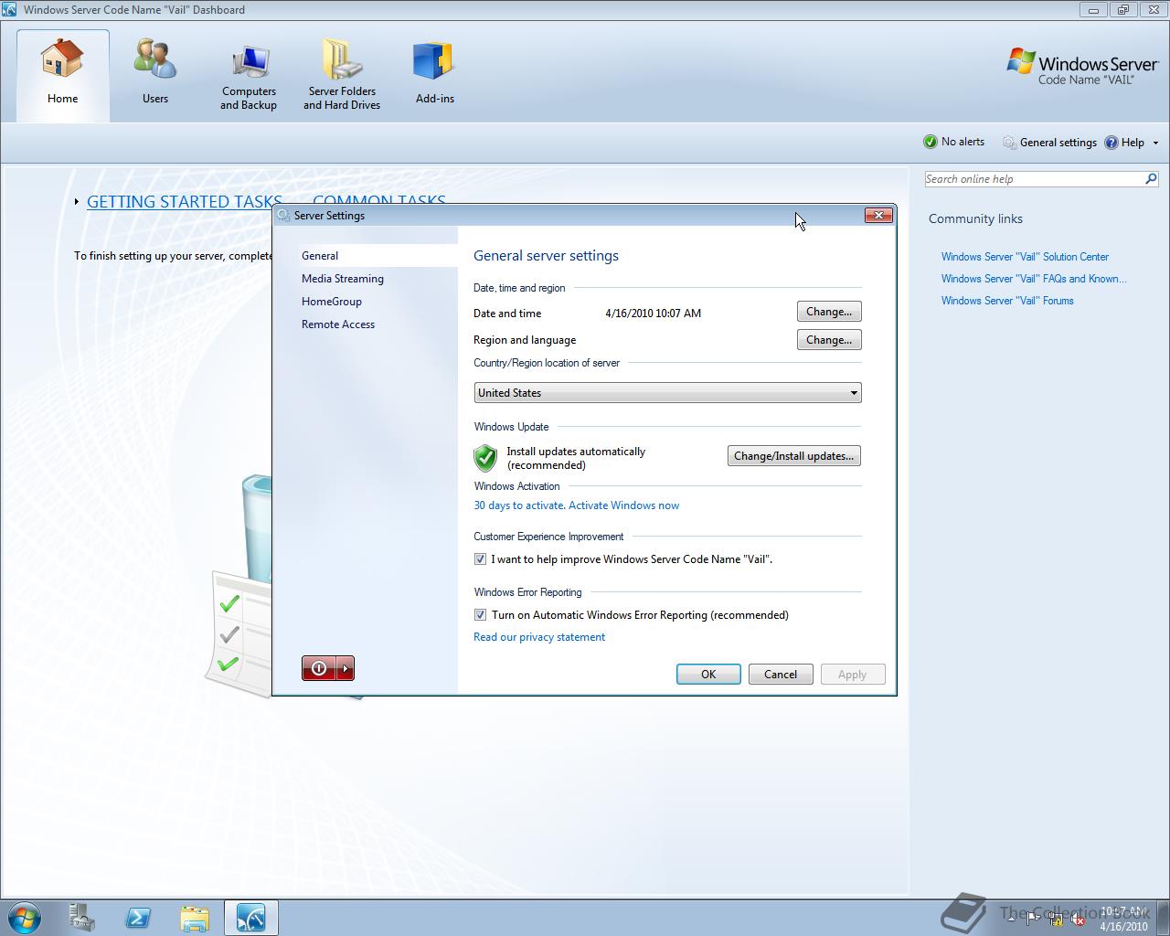Open the Computers and Backup tab

click(249, 75)
